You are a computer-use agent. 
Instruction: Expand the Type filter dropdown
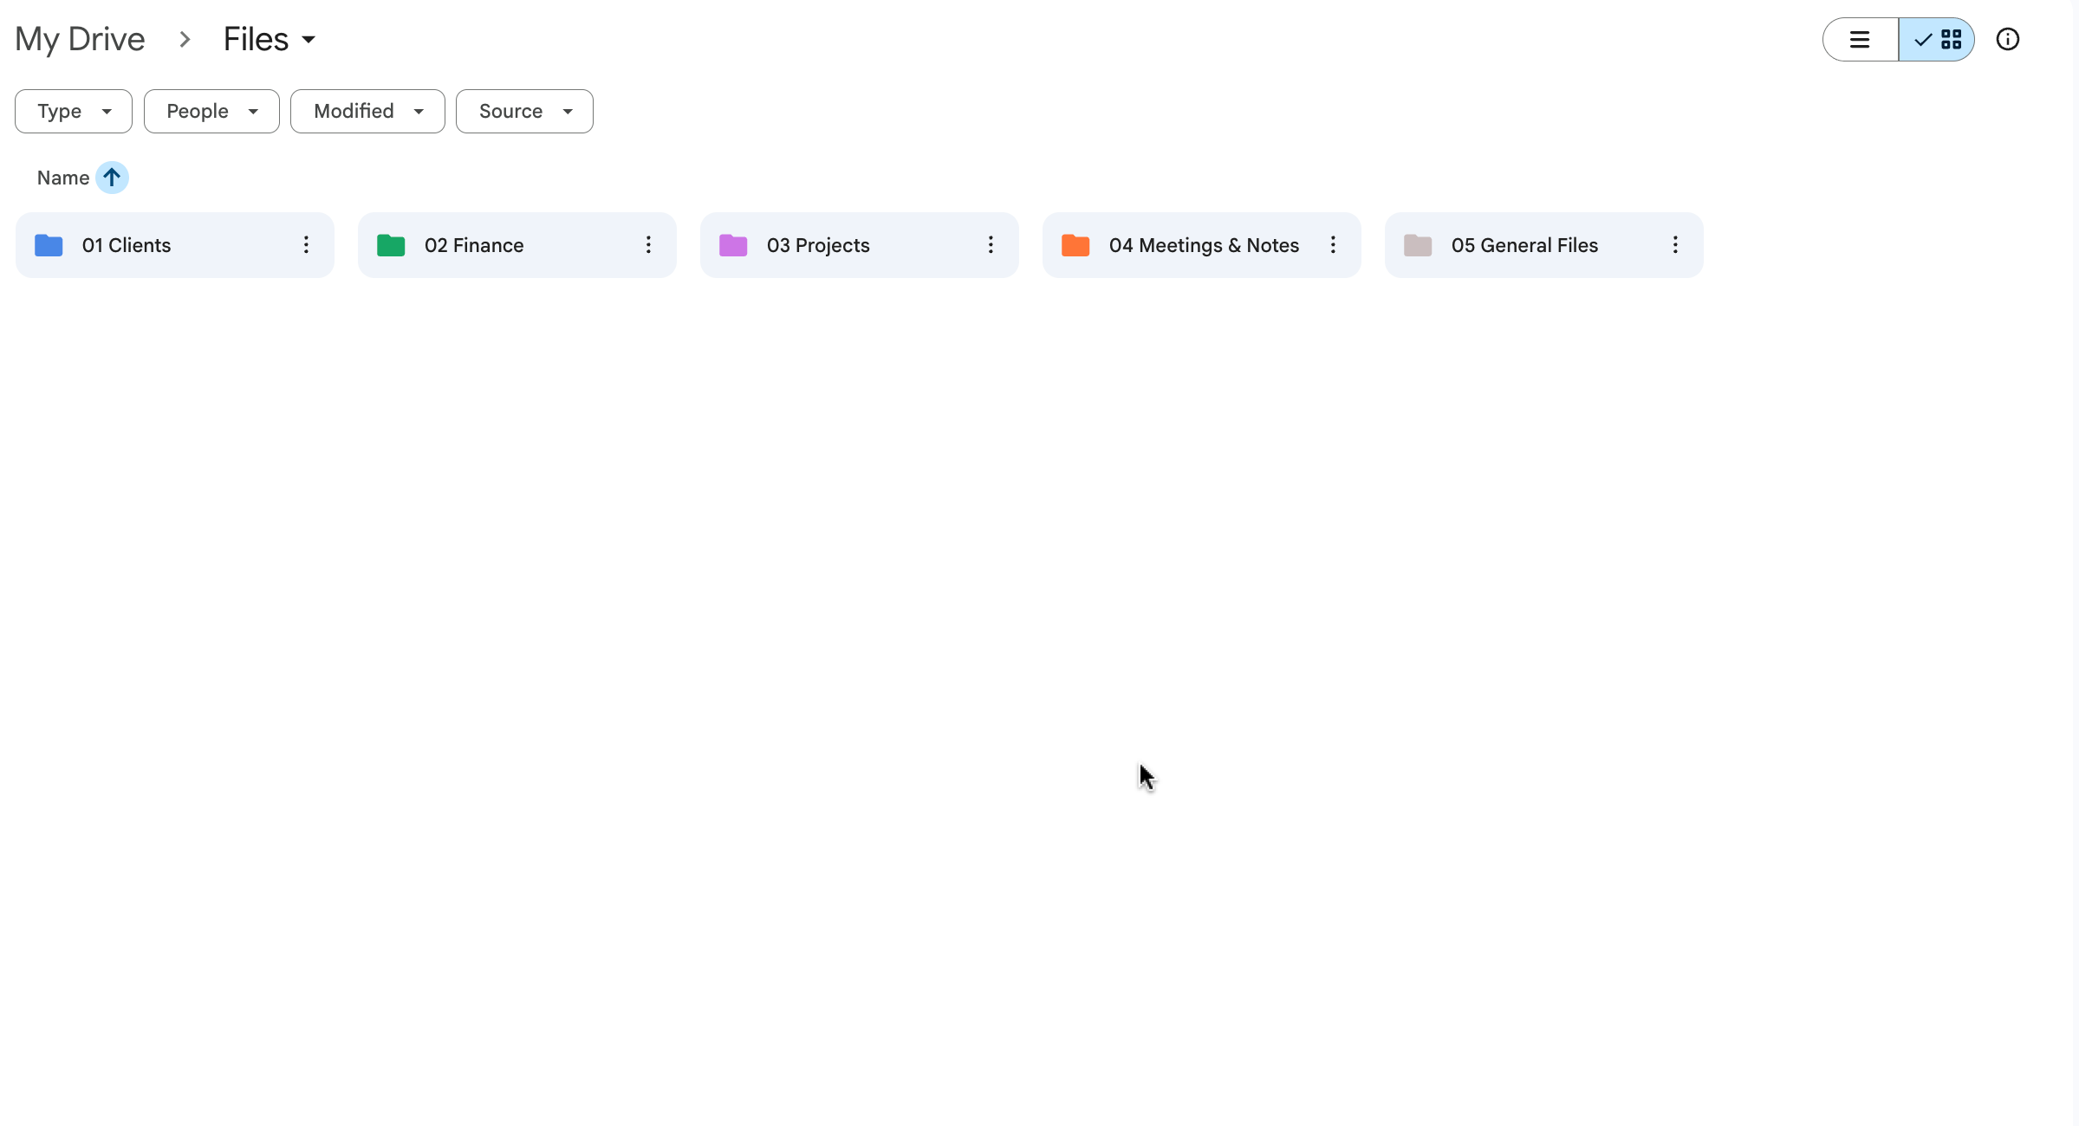tap(74, 112)
